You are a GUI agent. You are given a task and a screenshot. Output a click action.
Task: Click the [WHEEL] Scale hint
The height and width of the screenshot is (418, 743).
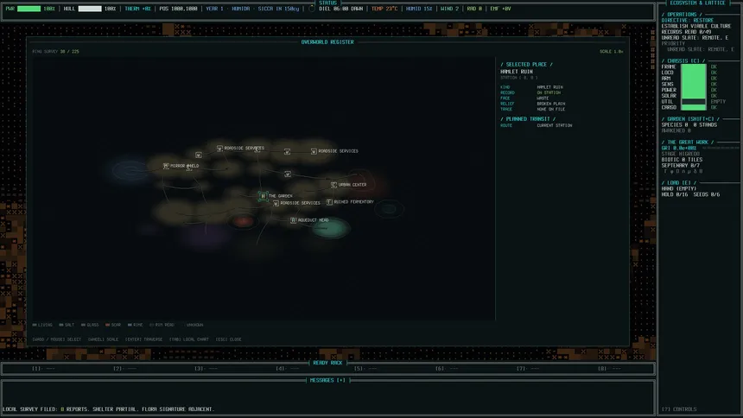[103, 339]
